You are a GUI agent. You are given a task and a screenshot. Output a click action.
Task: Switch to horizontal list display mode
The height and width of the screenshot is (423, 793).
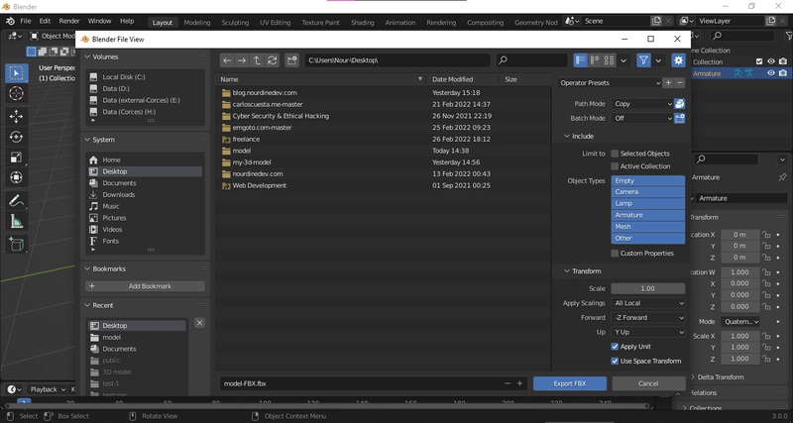(595, 60)
